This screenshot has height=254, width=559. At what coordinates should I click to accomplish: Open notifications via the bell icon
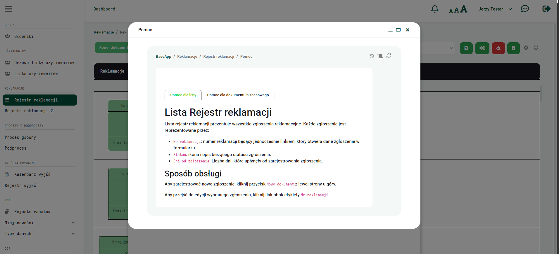(435, 9)
